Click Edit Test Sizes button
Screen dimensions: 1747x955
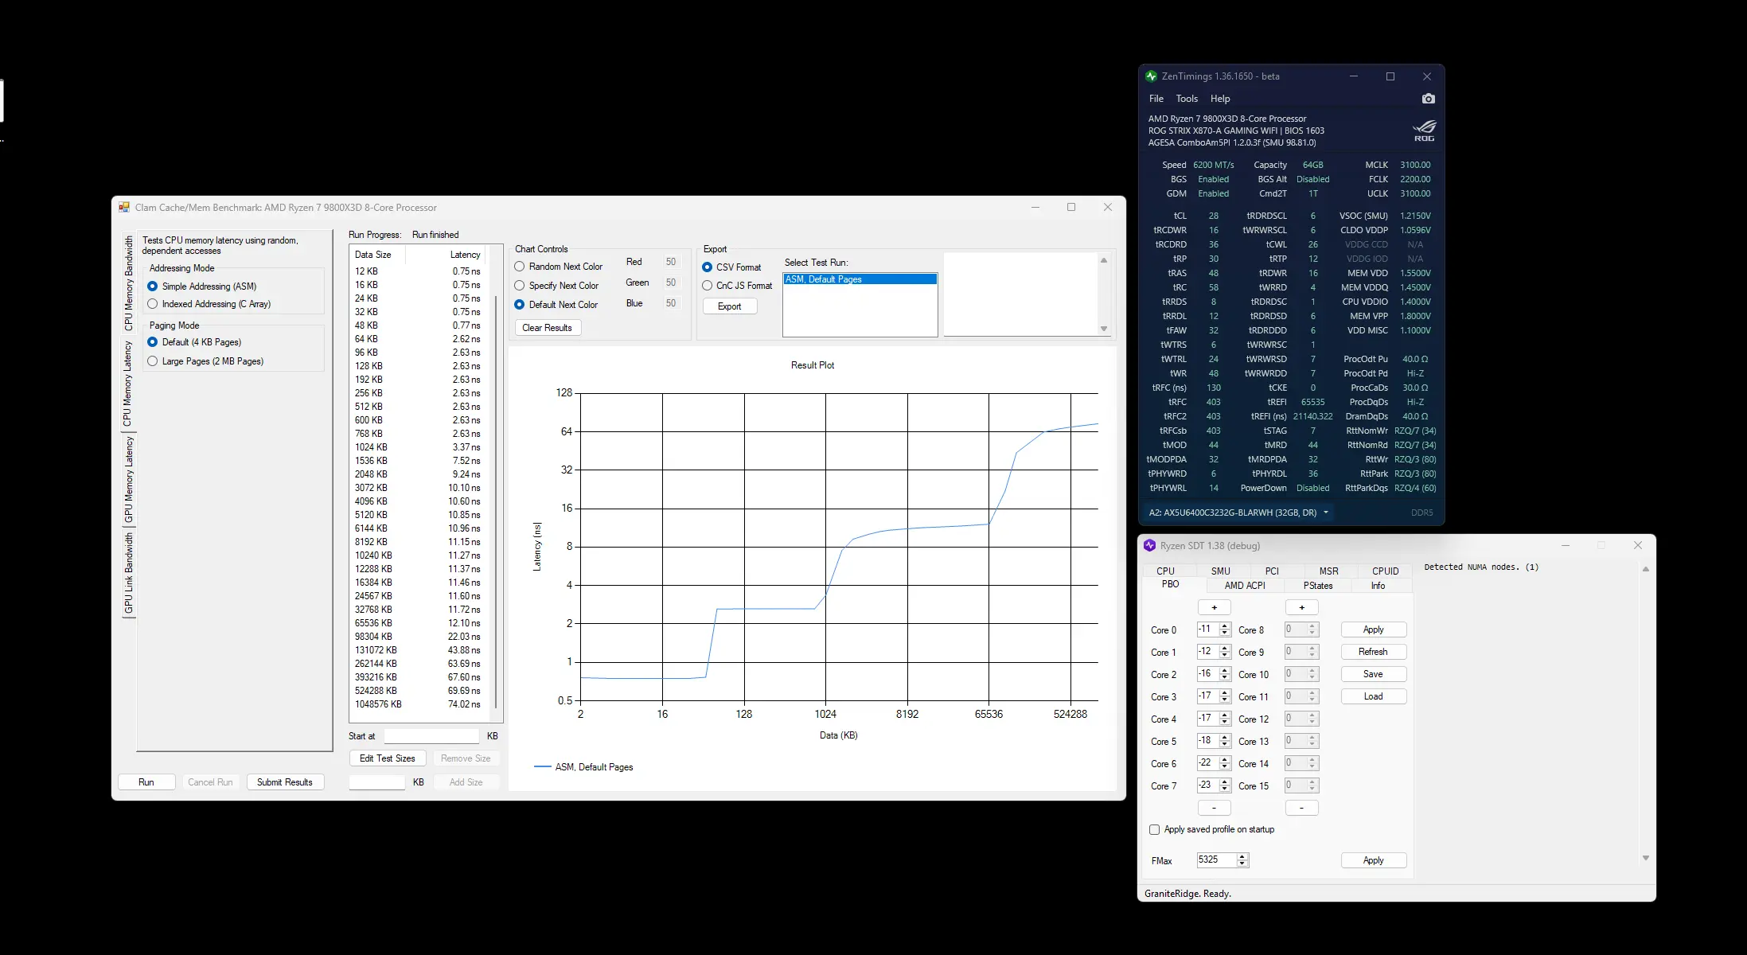[388, 758]
